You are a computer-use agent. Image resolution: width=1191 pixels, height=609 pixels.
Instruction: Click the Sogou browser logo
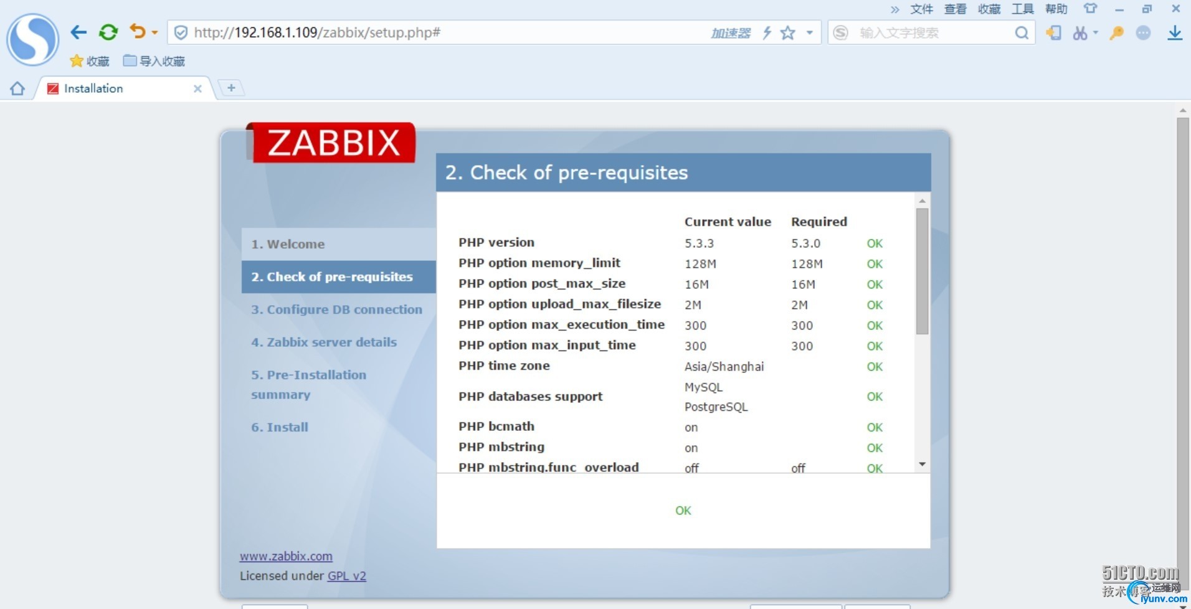click(x=32, y=40)
